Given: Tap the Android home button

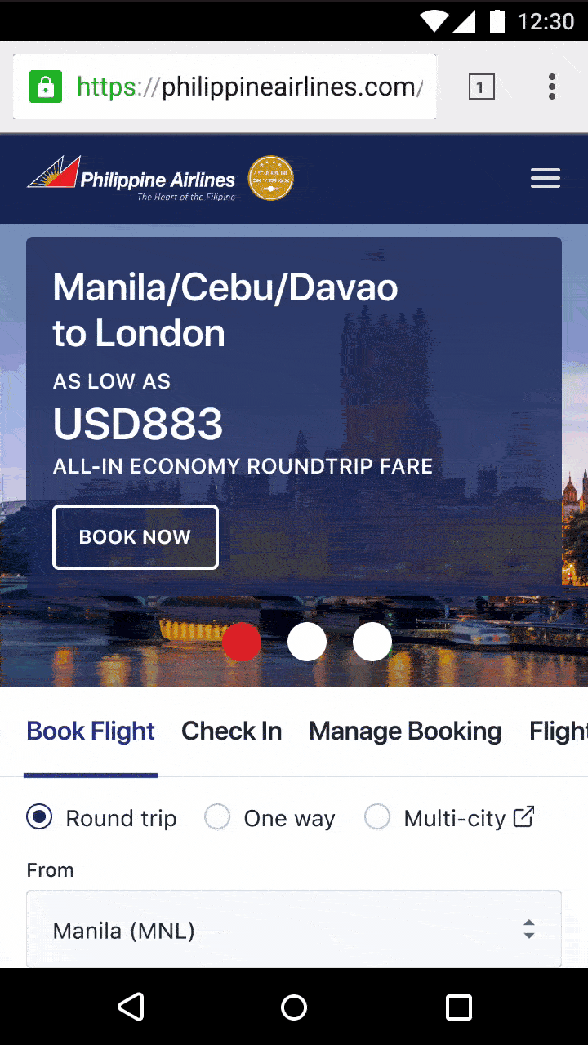Looking at the screenshot, I should click(294, 1007).
